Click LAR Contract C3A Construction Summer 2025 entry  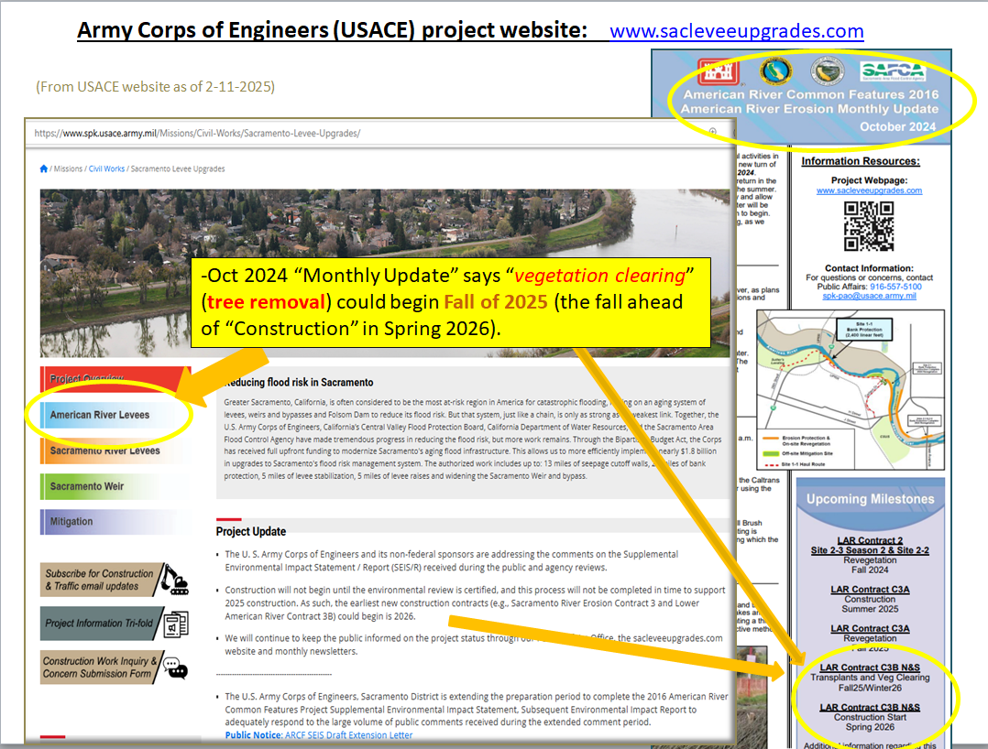pyautogui.click(x=870, y=599)
